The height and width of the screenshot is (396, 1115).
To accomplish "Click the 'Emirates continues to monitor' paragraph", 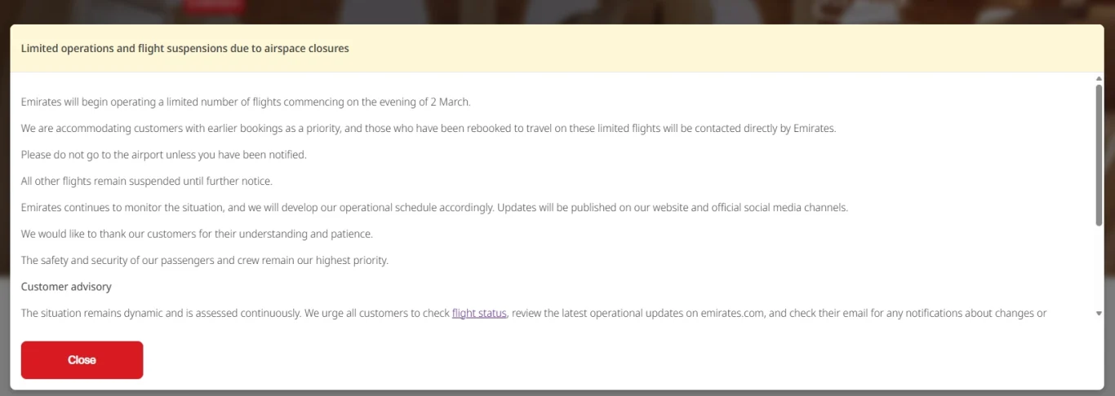I will pos(435,208).
